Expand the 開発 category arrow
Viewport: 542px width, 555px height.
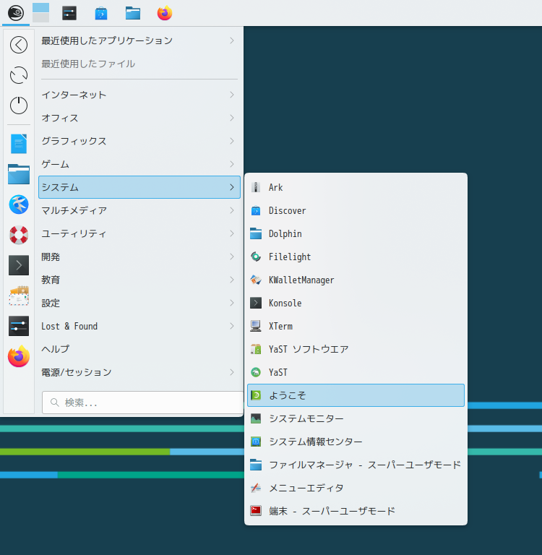click(x=232, y=257)
